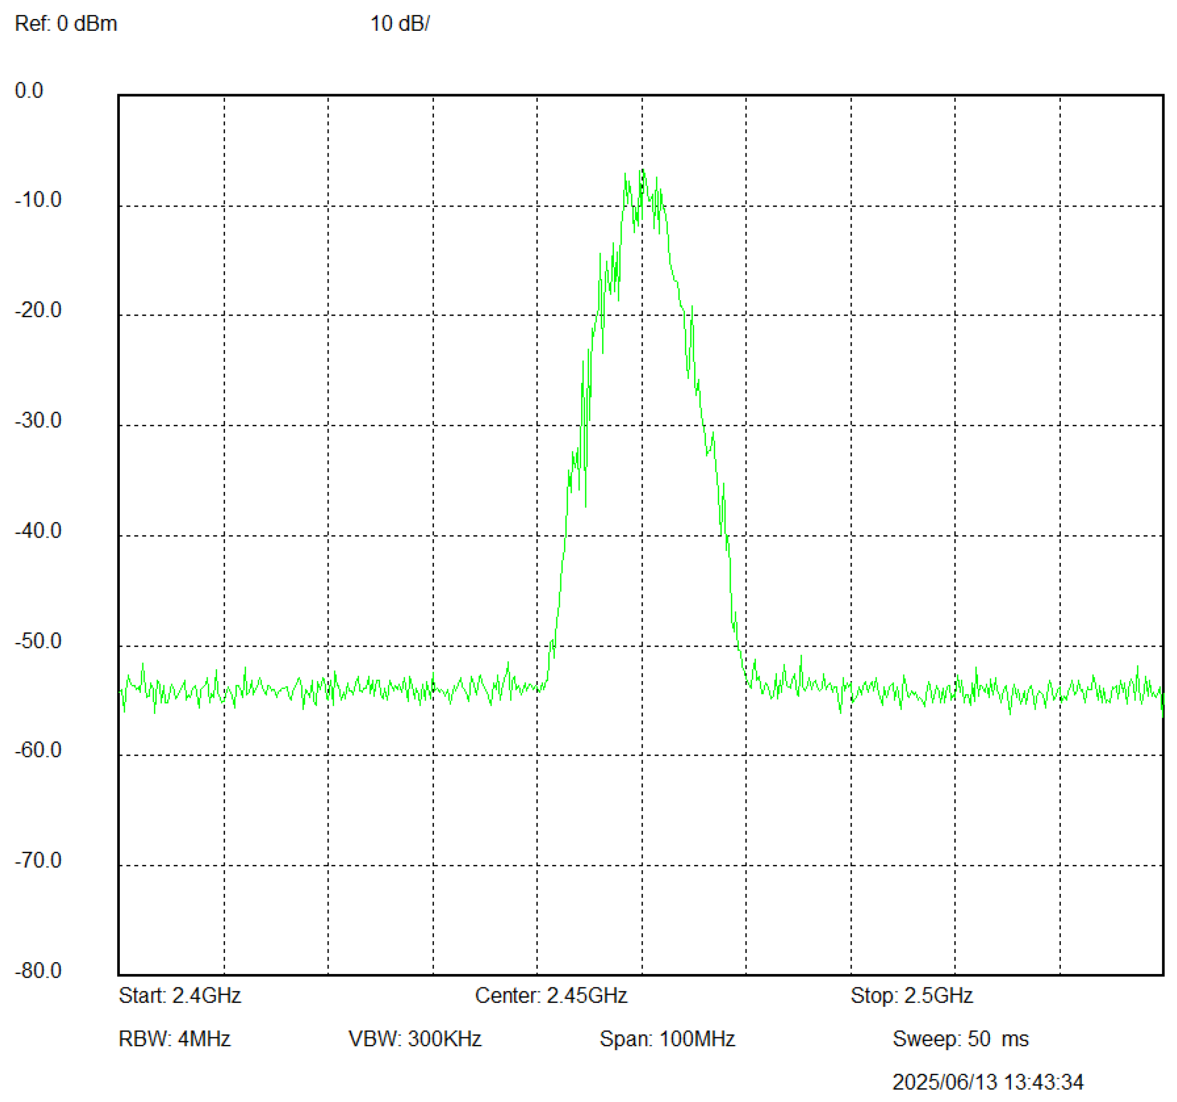The height and width of the screenshot is (1102, 1177).
Task: Click the -30.0 y-axis label
Action: 38,420
